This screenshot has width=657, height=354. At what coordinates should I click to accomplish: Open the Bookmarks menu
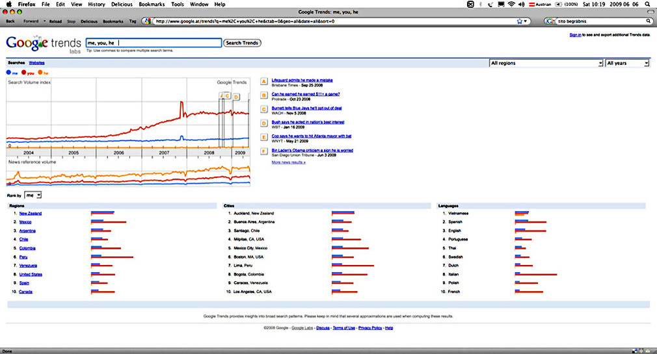[152, 4]
